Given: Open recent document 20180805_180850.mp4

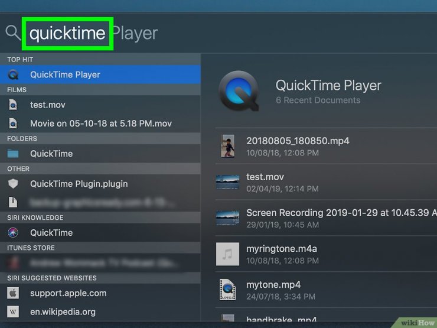Looking at the screenshot, I should 326,146.
